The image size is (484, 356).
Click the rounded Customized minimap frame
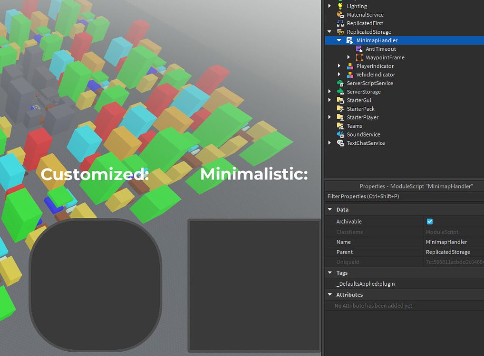click(96, 285)
